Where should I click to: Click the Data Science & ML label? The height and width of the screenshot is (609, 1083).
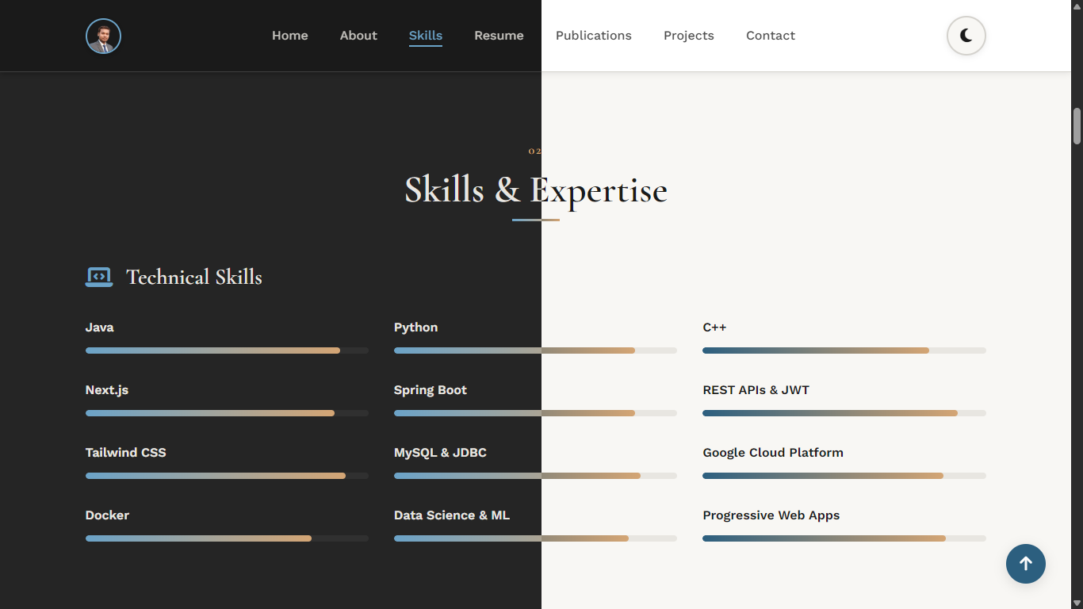point(452,515)
